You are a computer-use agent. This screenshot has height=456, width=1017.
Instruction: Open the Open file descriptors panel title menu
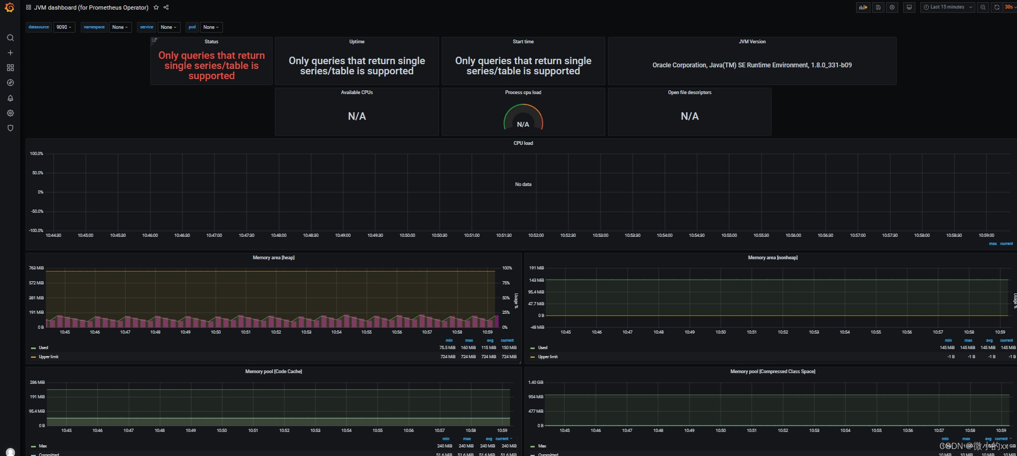coord(689,92)
